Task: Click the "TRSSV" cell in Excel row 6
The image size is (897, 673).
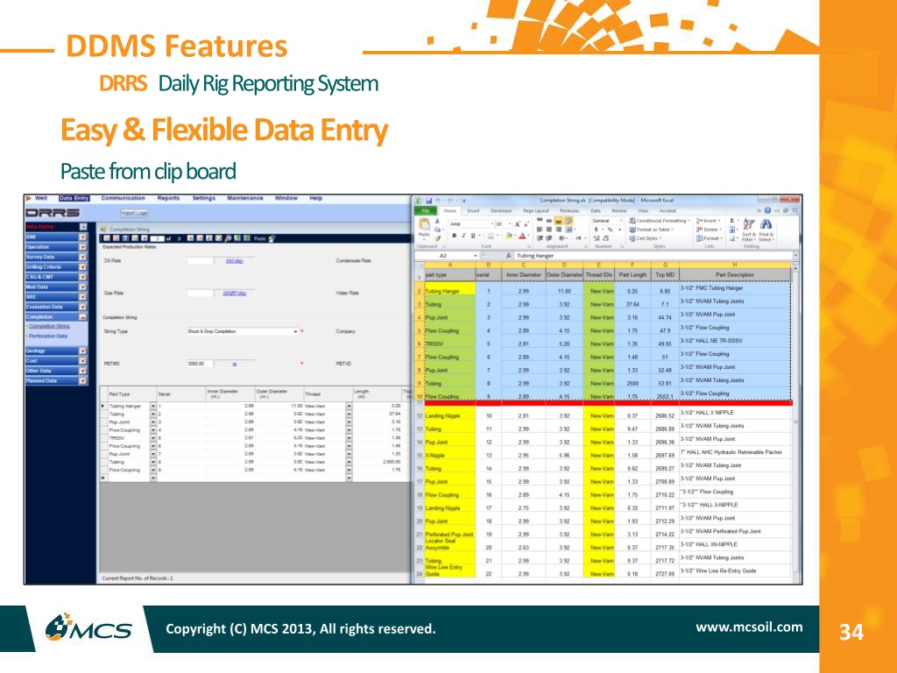Action: tap(449, 344)
